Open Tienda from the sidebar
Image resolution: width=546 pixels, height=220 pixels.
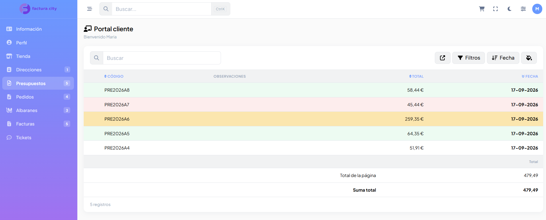[38, 56]
